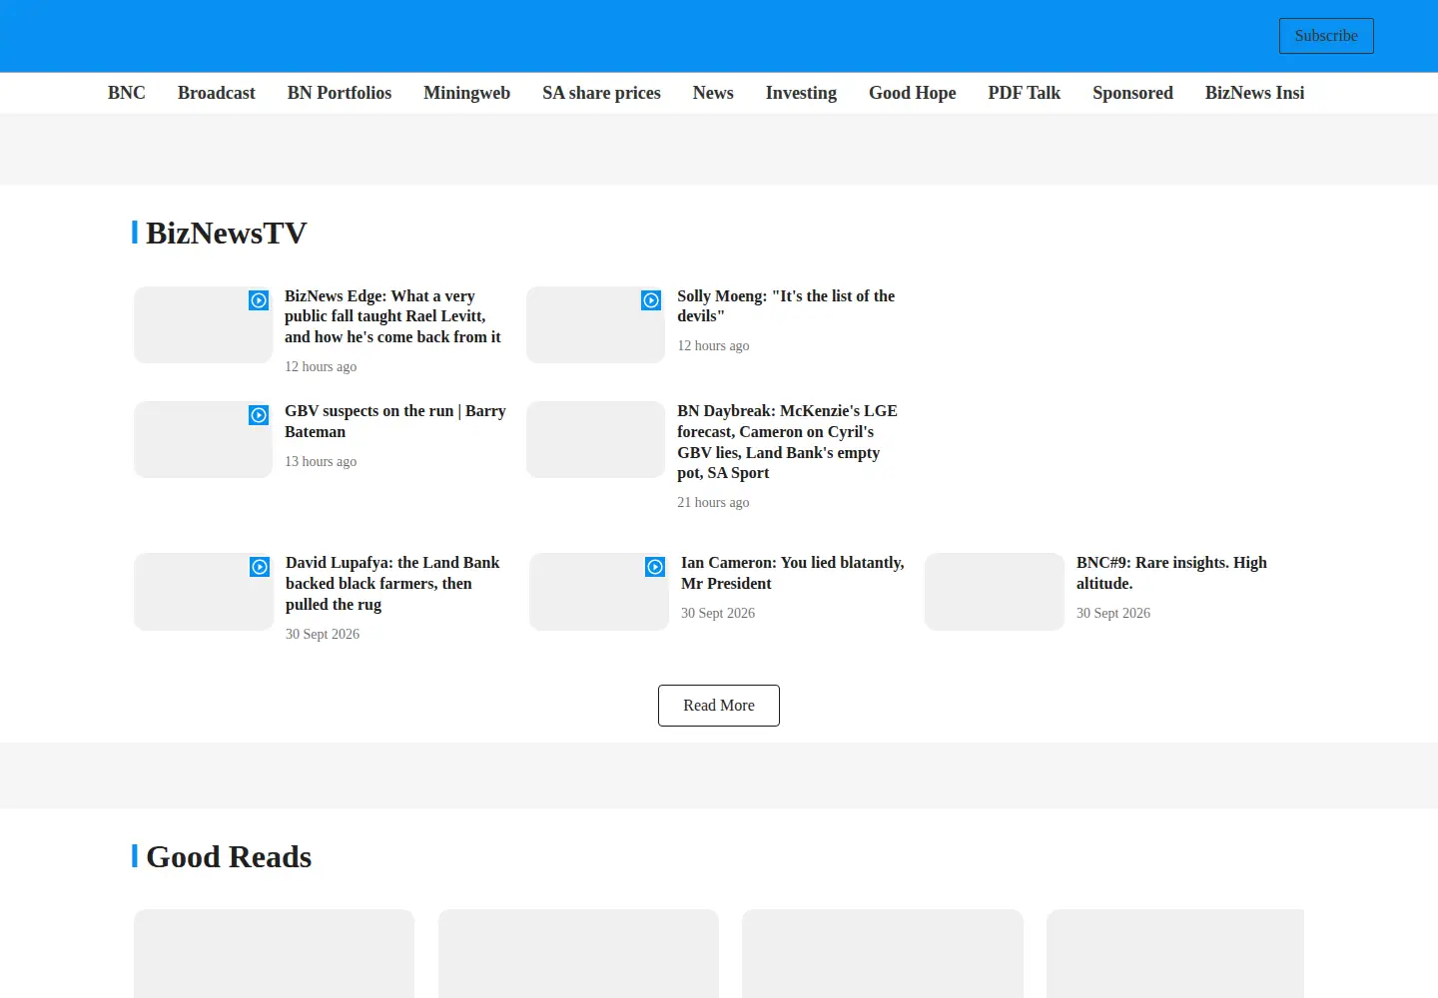
Task: Click the "13 hours ago" timestamp
Action: point(321,462)
